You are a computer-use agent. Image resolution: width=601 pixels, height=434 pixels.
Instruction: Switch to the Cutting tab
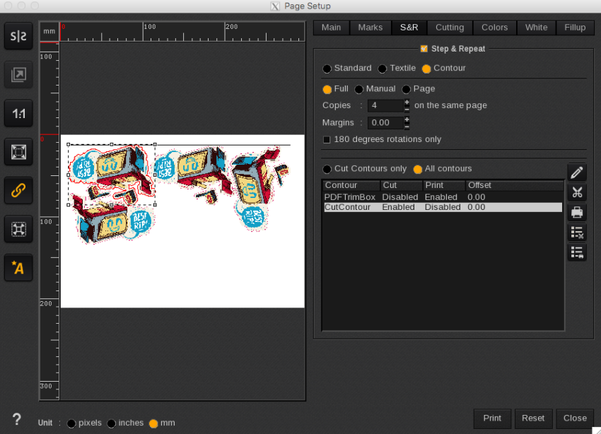tap(449, 28)
